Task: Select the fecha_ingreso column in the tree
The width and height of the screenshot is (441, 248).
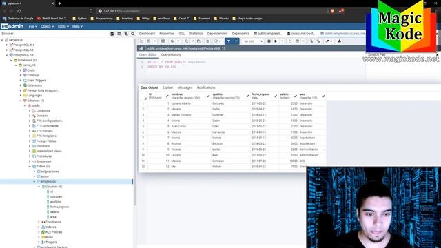Action: [x=59, y=207]
